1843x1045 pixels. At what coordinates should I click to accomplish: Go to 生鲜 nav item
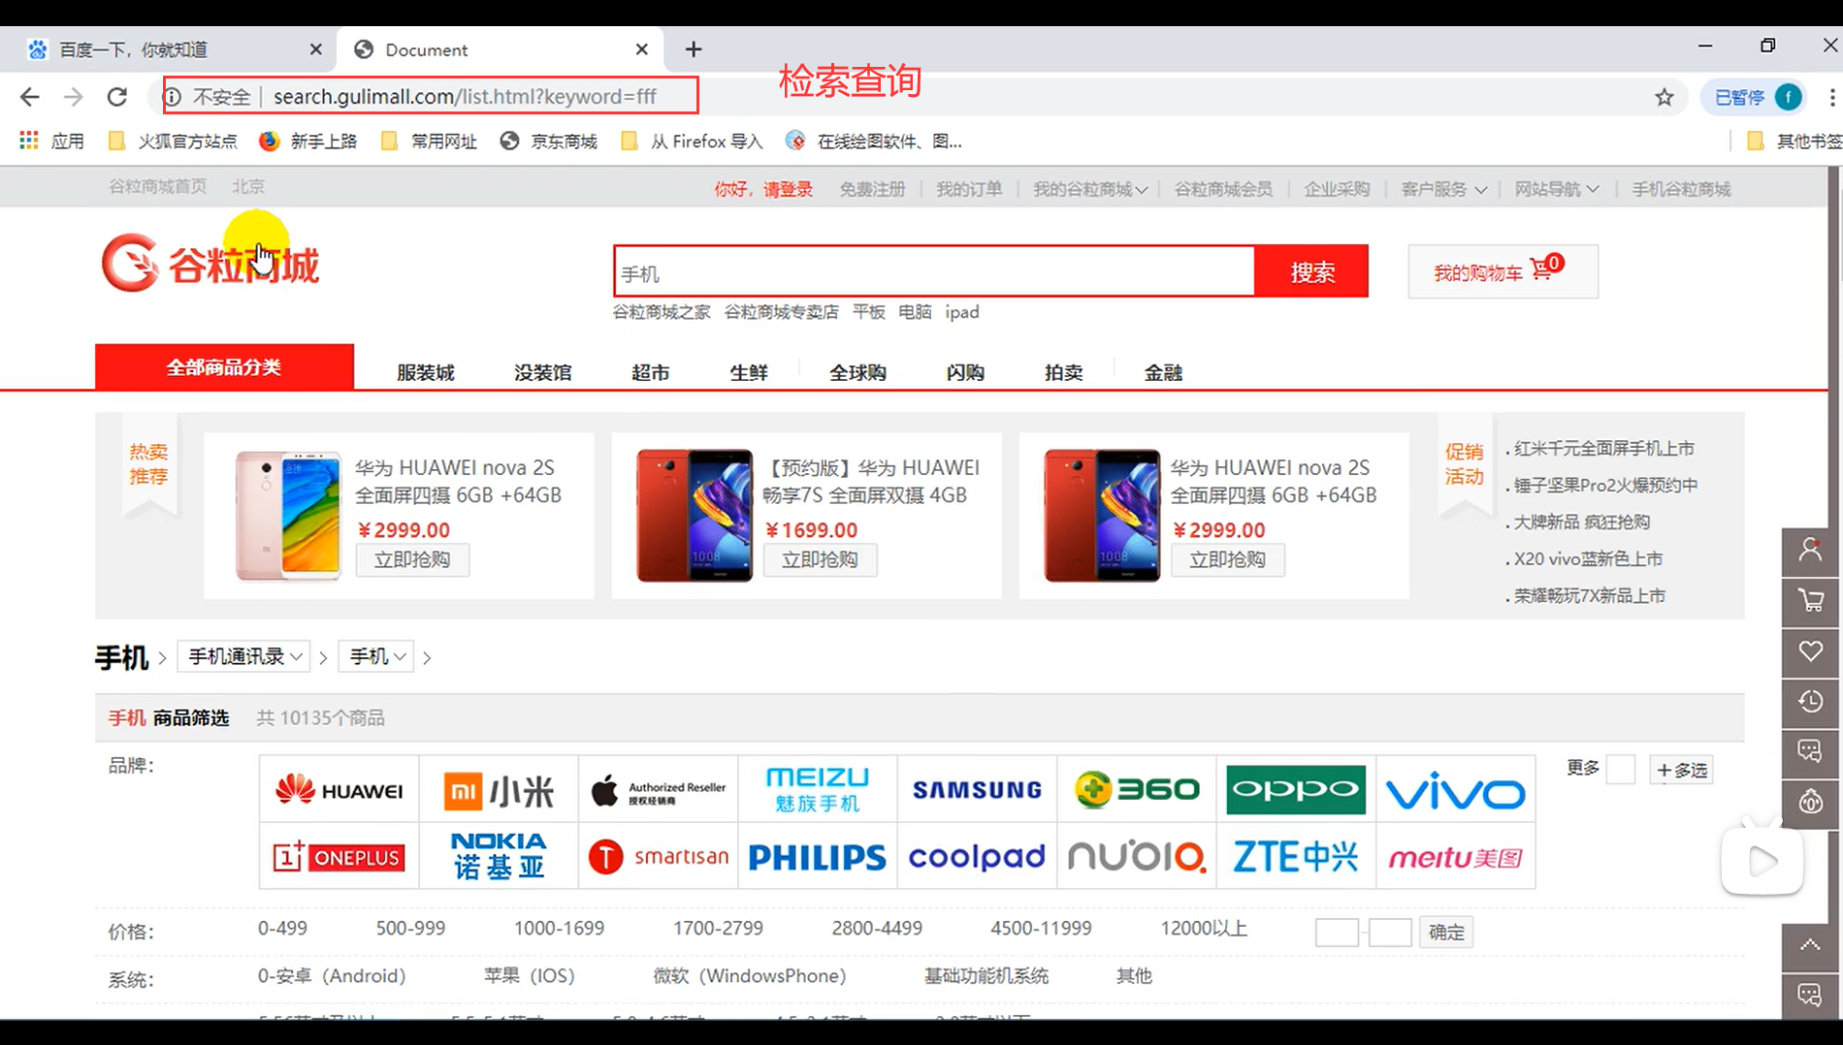(749, 372)
